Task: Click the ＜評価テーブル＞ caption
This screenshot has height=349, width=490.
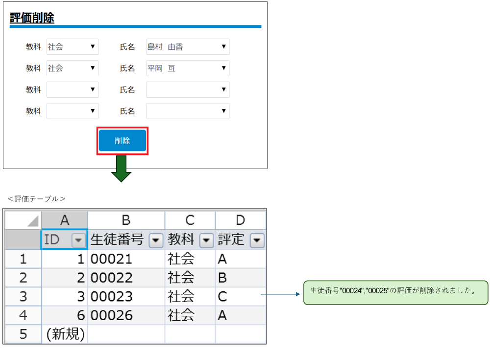Action: 37,199
